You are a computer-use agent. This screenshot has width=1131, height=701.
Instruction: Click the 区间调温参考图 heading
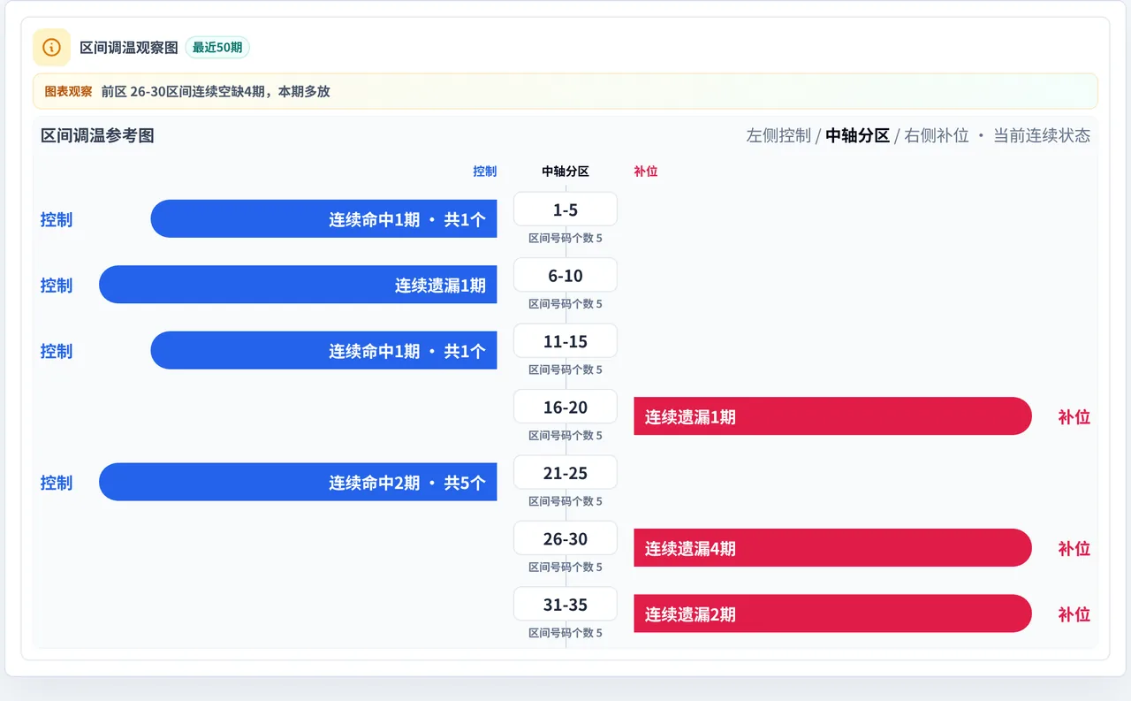click(x=97, y=135)
